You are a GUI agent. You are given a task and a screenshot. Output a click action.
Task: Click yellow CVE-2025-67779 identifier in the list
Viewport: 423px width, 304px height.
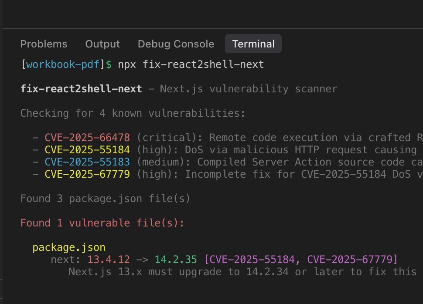(87, 174)
